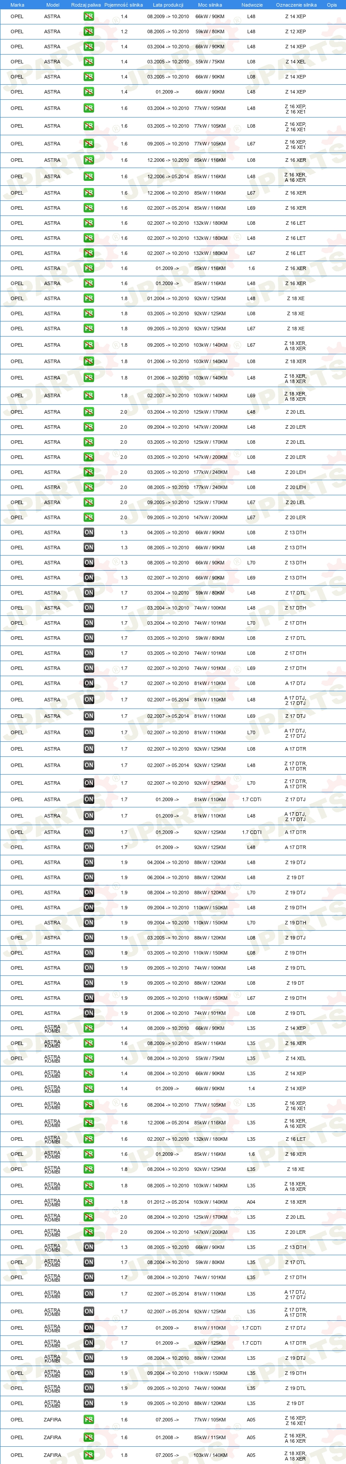Click petrol icon in Astra L69 Z 16 XER row

click(x=88, y=208)
